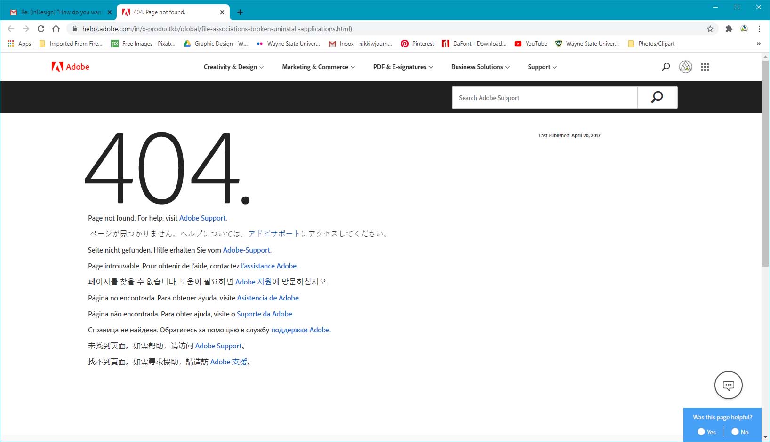Open the Adobe apps grid icon

(x=705, y=66)
